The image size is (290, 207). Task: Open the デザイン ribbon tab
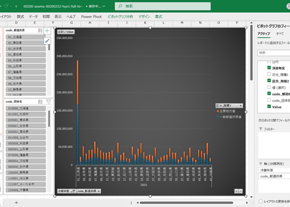click(144, 17)
